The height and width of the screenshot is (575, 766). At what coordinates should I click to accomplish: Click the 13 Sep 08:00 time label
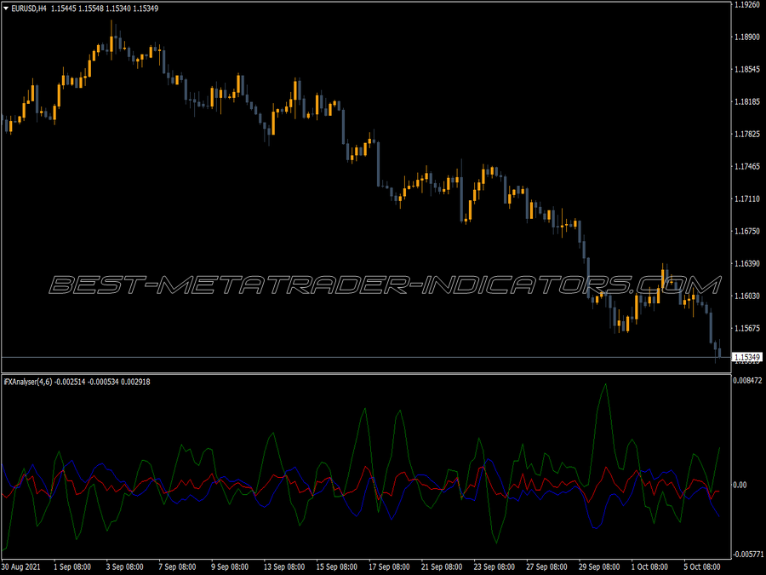[283, 567]
